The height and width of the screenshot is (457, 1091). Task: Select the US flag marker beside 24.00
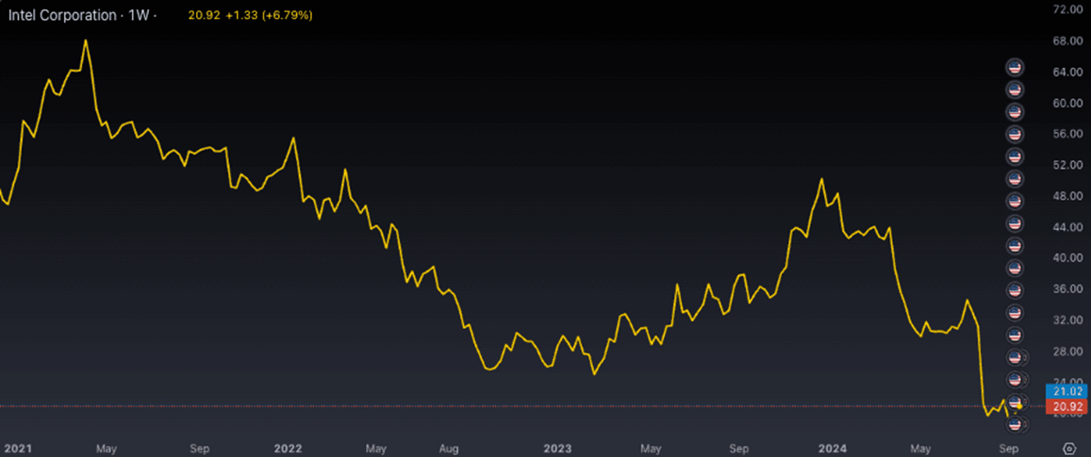coord(1015,380)
